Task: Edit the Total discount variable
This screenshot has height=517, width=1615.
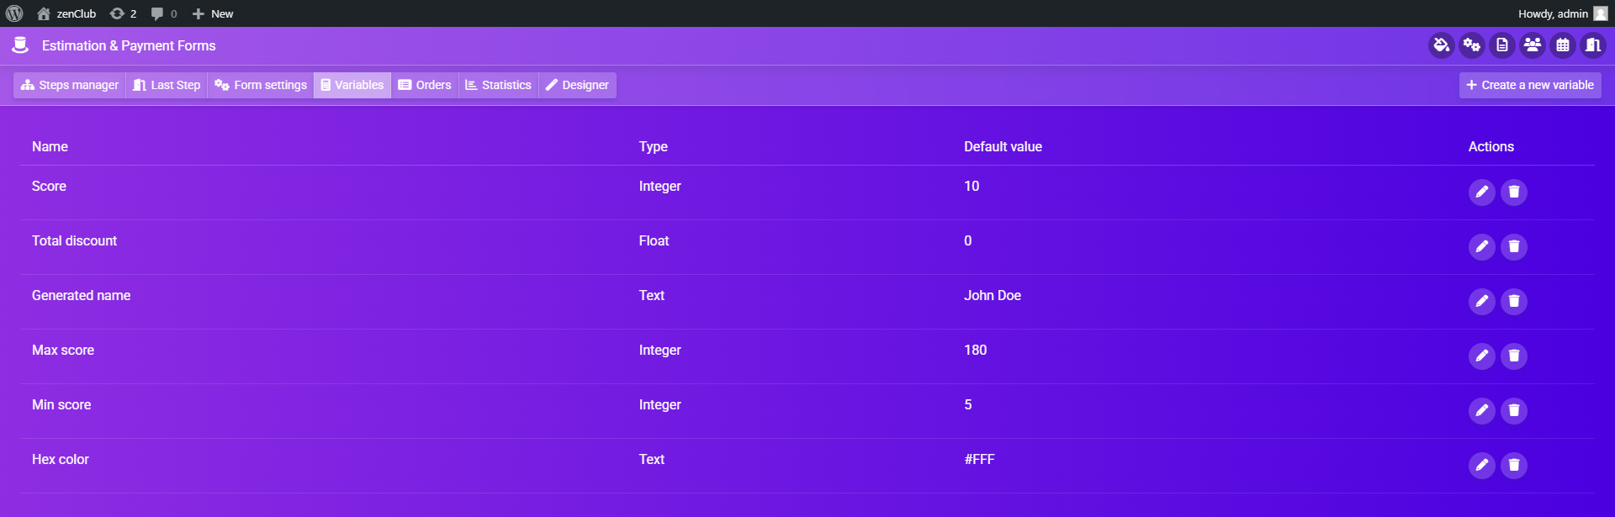Action: coord(1482,247)
